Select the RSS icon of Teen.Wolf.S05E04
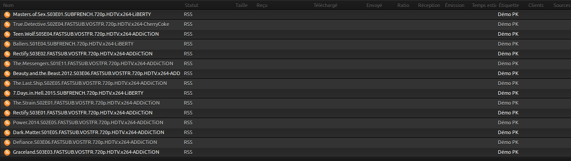The width and height of the screenshot is (571, 161). [x=7, y=34]
